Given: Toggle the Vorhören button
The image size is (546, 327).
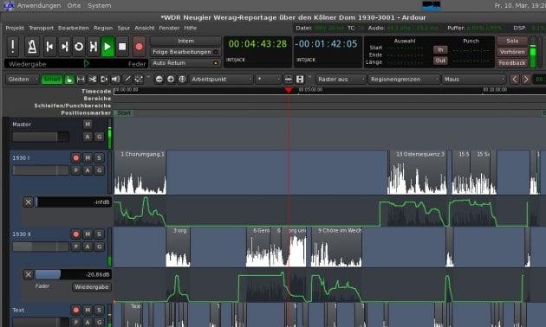Looking at the screenshot, I should [512, 52].
